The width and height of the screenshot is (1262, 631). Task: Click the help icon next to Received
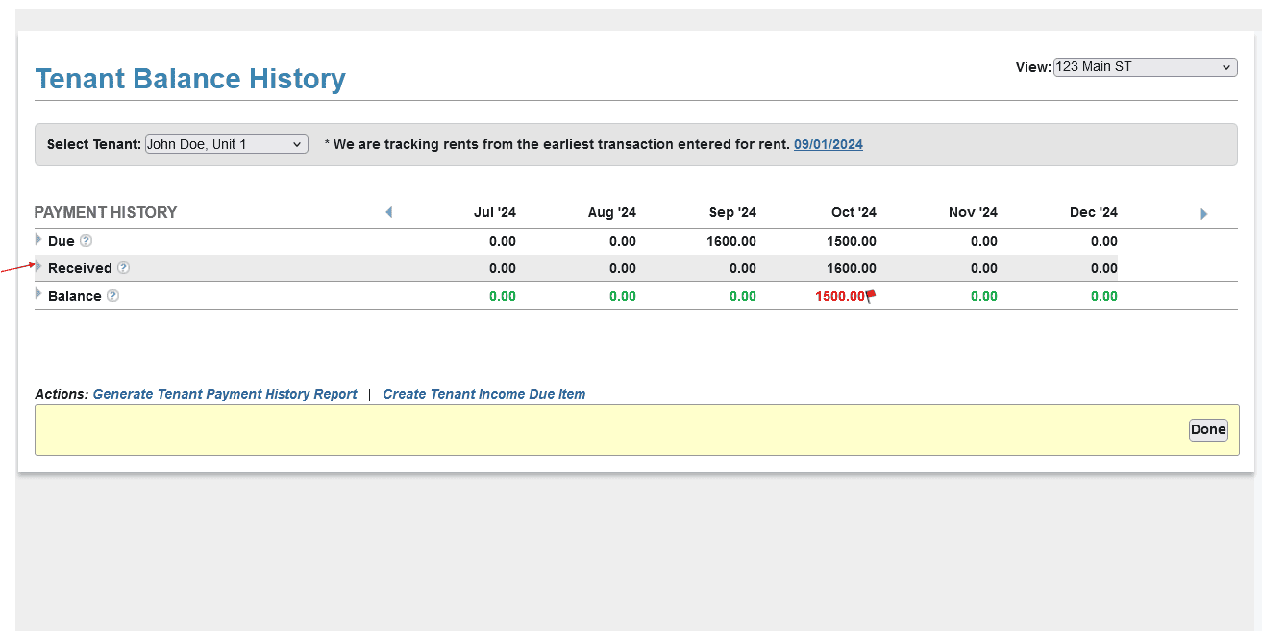pos(123,268)
